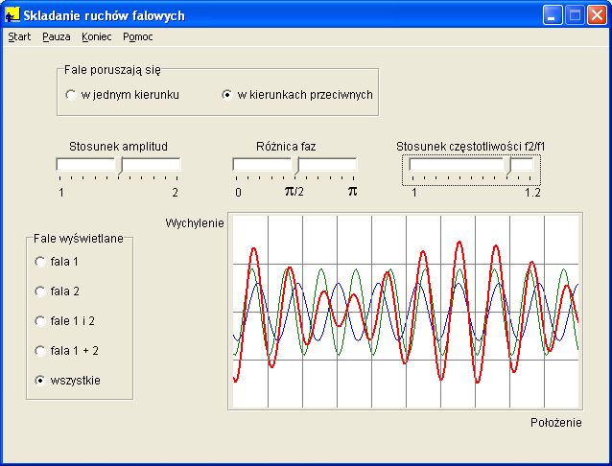
Task: Open the Koniec menu
Action: tap(97, 36)
